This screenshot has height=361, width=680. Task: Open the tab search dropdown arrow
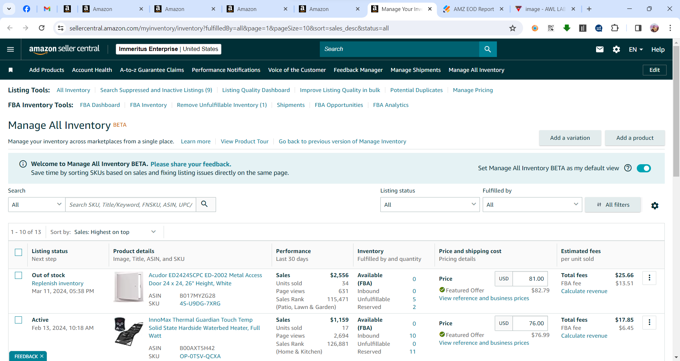pos(9,9)
